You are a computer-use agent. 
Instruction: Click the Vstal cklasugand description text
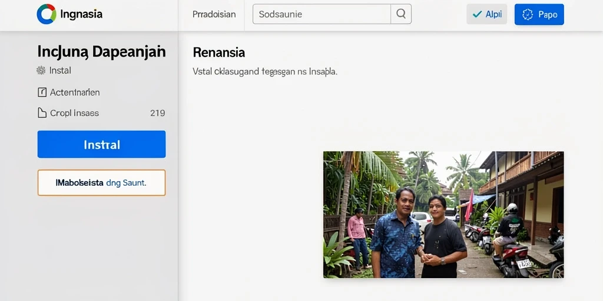(265, 71)
